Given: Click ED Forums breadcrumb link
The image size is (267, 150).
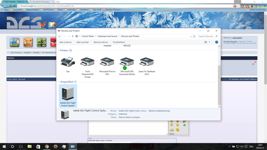Looking at the screenshot, I should click(x=16, y=53).
